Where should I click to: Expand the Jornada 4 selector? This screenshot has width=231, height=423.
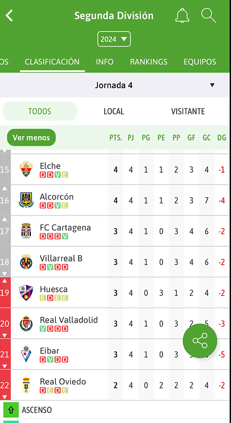coord(114,85)
